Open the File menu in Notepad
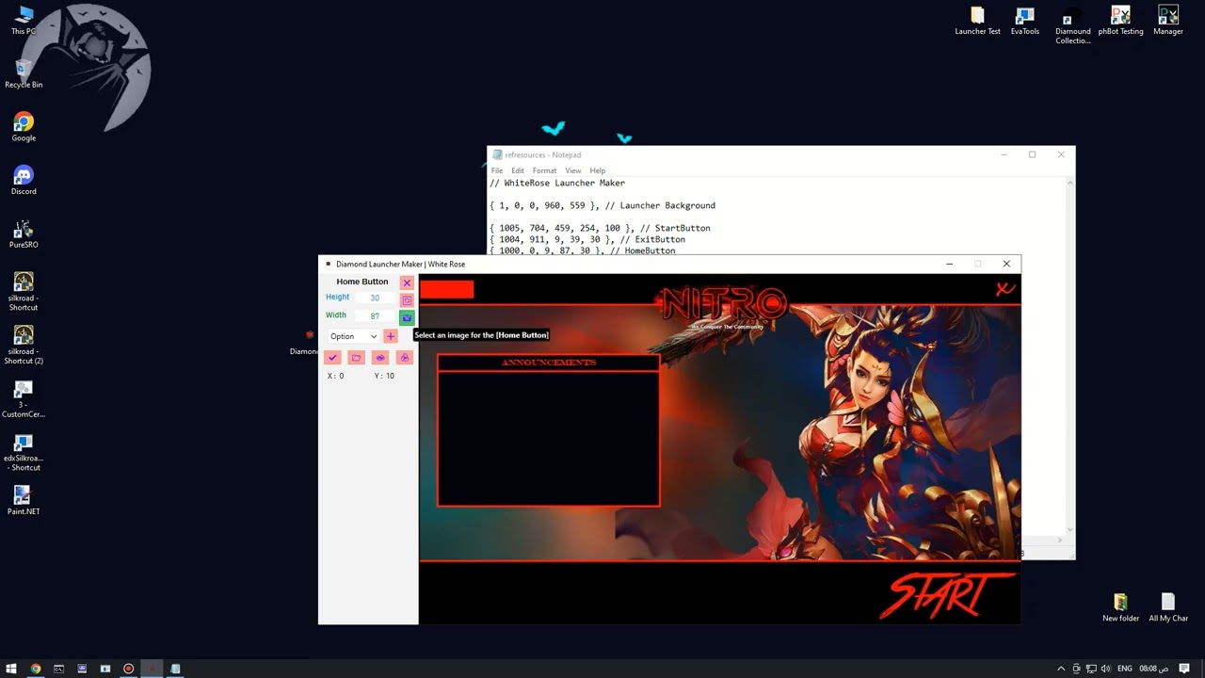Viewport: 1205px width, 678px height. point(497,170)
